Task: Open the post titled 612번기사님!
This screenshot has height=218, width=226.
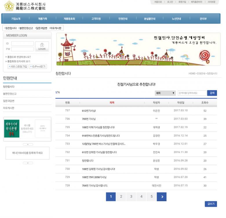Action: click(x=89, y=111)
